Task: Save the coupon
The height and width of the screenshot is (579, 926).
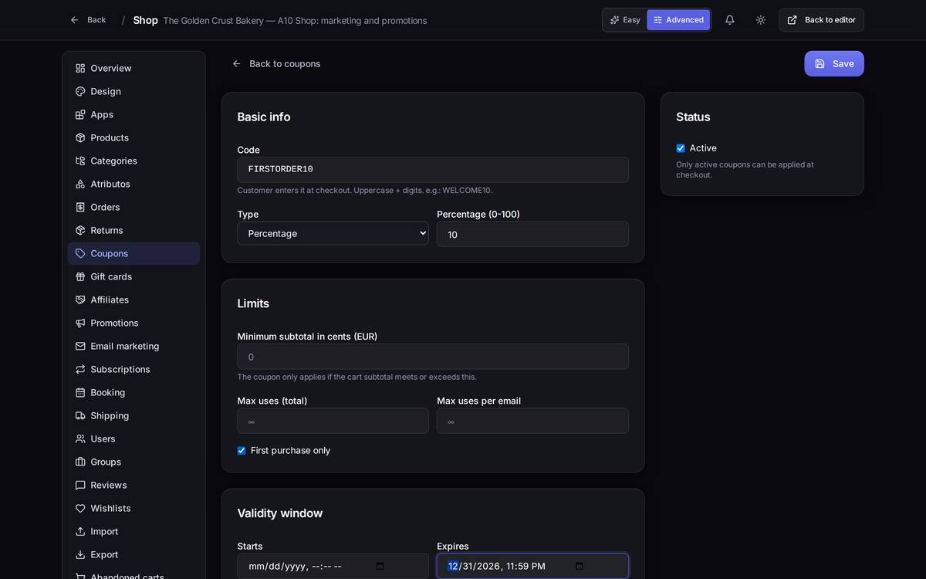Action: [x=834, y=64]
